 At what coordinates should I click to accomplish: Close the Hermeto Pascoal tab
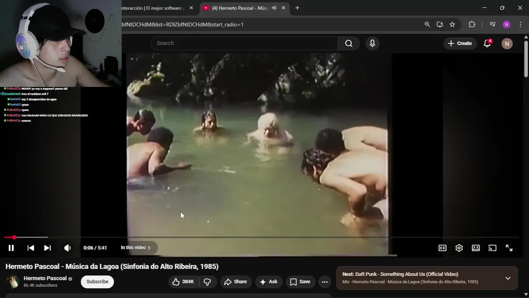[x=284, y=8]
